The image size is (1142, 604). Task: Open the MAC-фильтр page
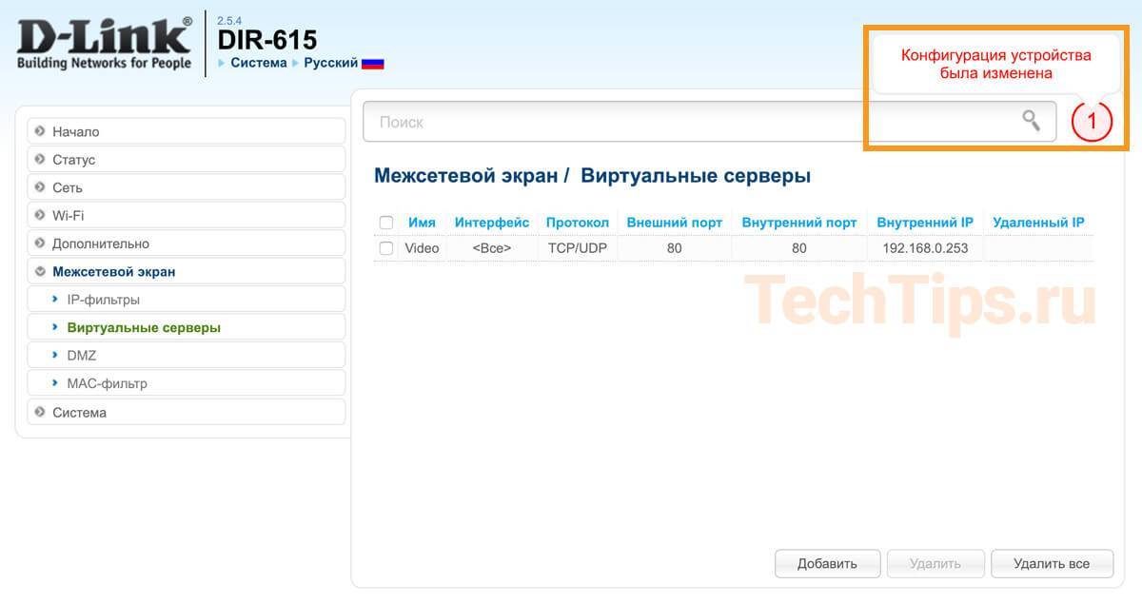click(x=186, y=383)
